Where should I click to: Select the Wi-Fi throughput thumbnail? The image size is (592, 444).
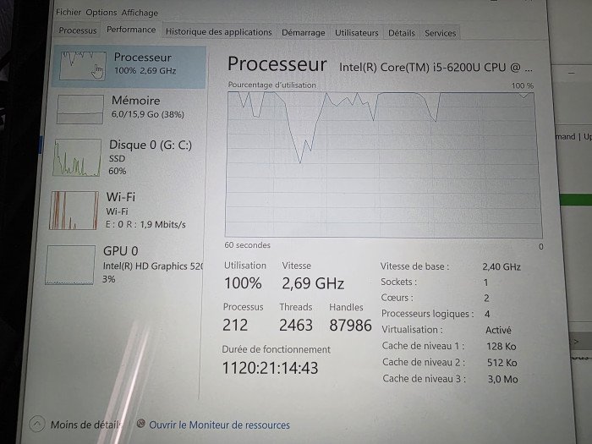tap(74, 211)
